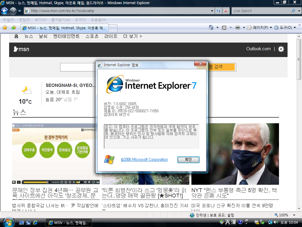Click the red Stop loading icon

226,11
